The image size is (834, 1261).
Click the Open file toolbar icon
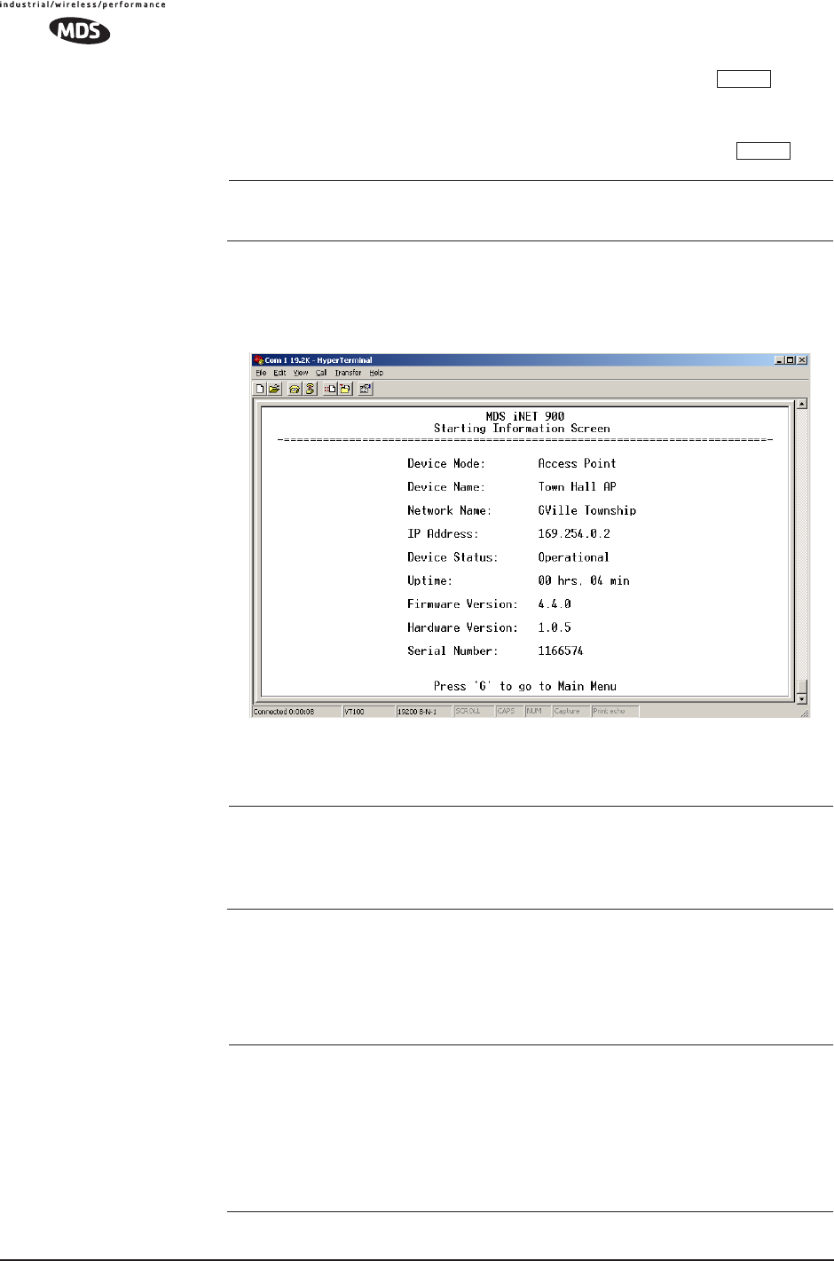(274, 389)
